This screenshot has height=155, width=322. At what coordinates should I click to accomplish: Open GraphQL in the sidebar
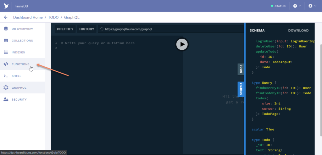(22, 88)
